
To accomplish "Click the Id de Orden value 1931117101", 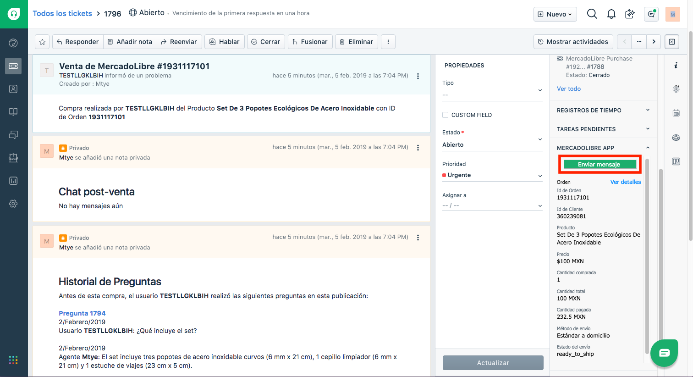I will 573,198.
